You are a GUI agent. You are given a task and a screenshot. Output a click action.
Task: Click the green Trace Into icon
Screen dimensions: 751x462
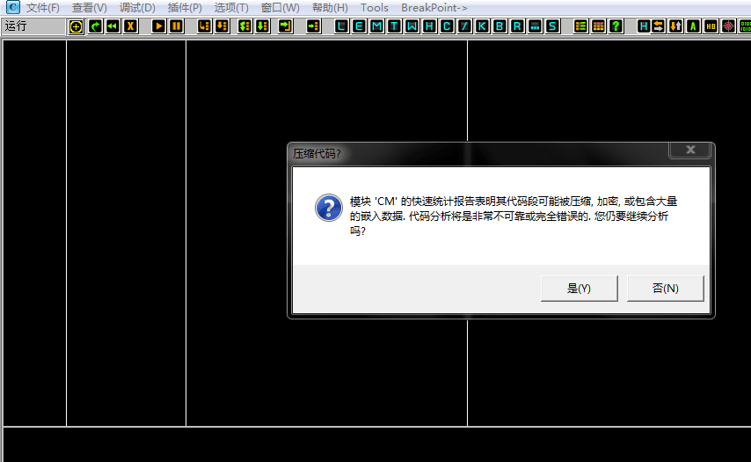point(244,26)
